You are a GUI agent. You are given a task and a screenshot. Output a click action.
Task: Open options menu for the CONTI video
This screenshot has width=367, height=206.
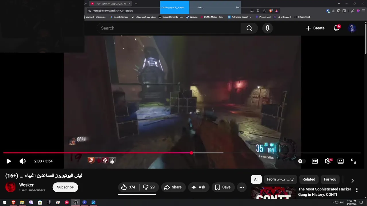click(x=357, y=190)
